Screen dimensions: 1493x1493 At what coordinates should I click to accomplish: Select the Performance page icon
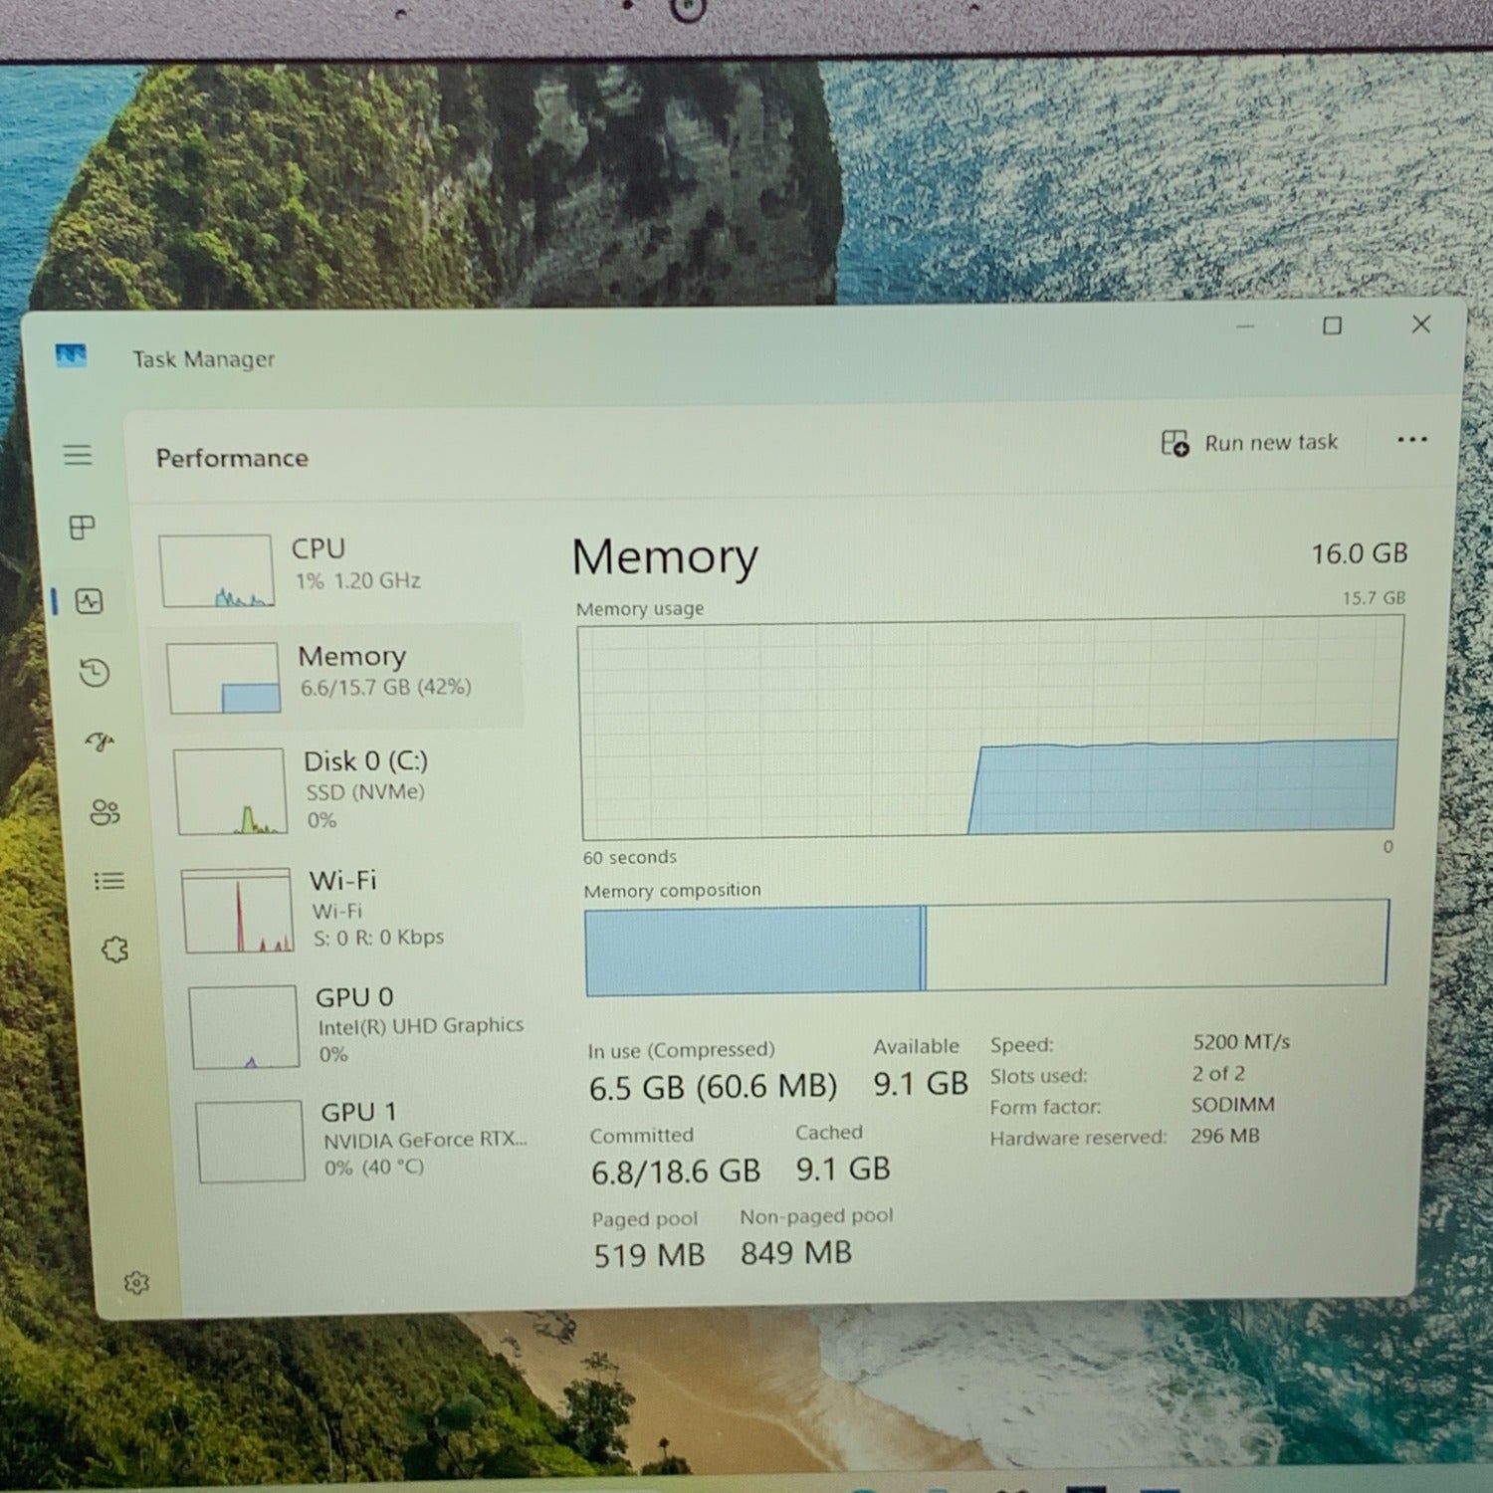coord(90,601)
